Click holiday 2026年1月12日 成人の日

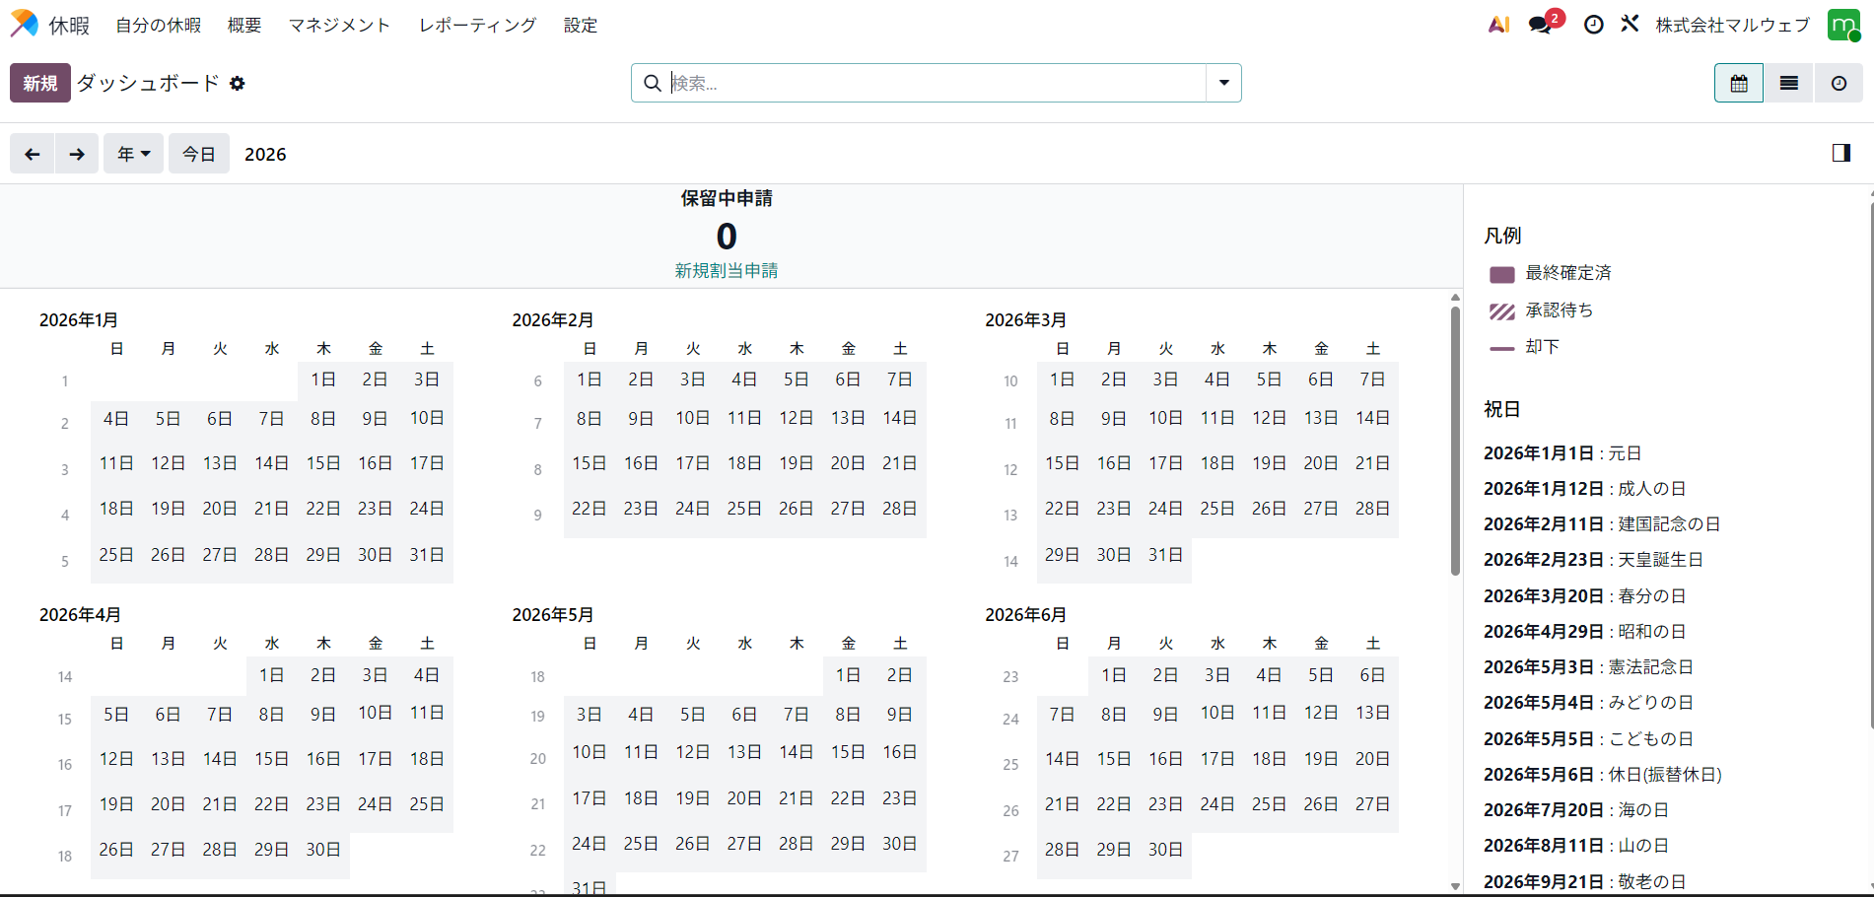tap(1584, 489)
